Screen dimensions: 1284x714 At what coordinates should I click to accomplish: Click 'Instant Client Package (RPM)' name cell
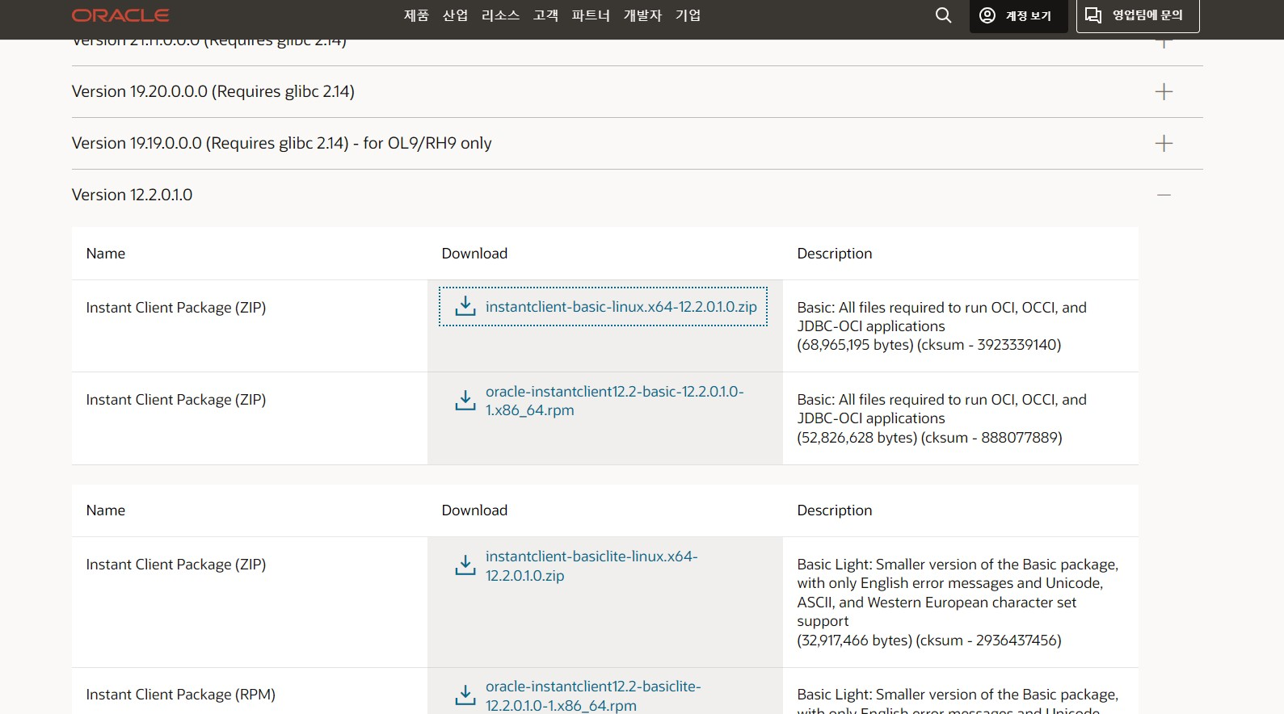coord(181,695)
